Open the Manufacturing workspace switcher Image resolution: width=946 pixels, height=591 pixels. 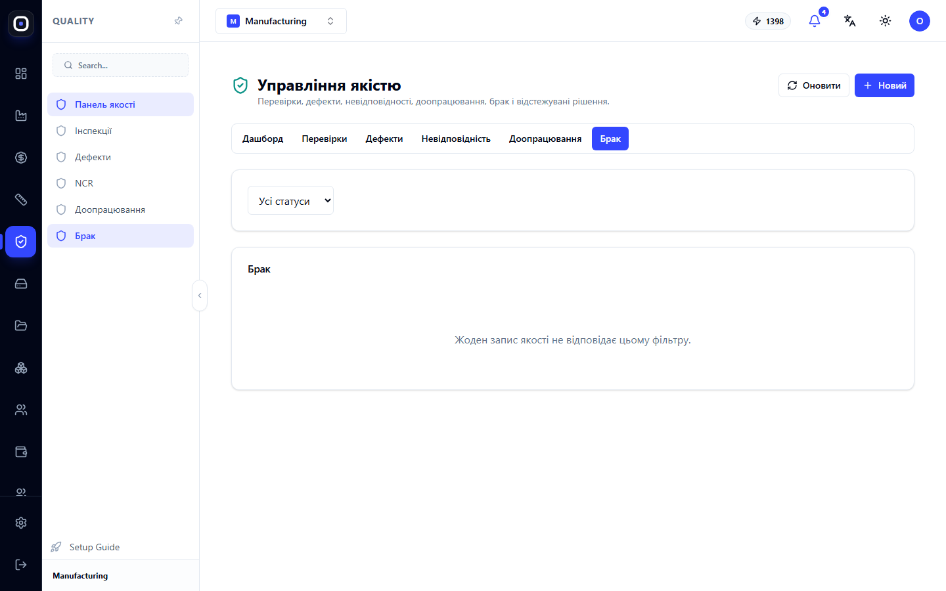[x=281, y=21]
